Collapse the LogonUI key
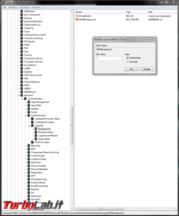The image size is (179, 216). (x=29, y=126)
